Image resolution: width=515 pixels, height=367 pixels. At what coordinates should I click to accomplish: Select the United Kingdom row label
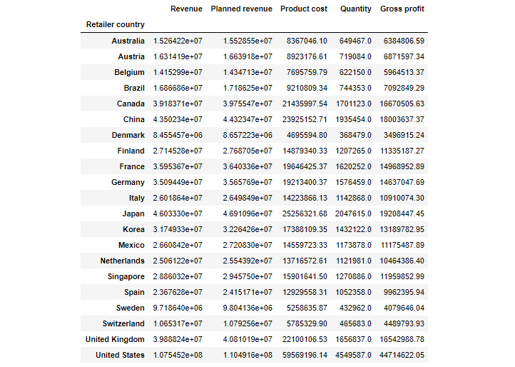coord(115,340)
